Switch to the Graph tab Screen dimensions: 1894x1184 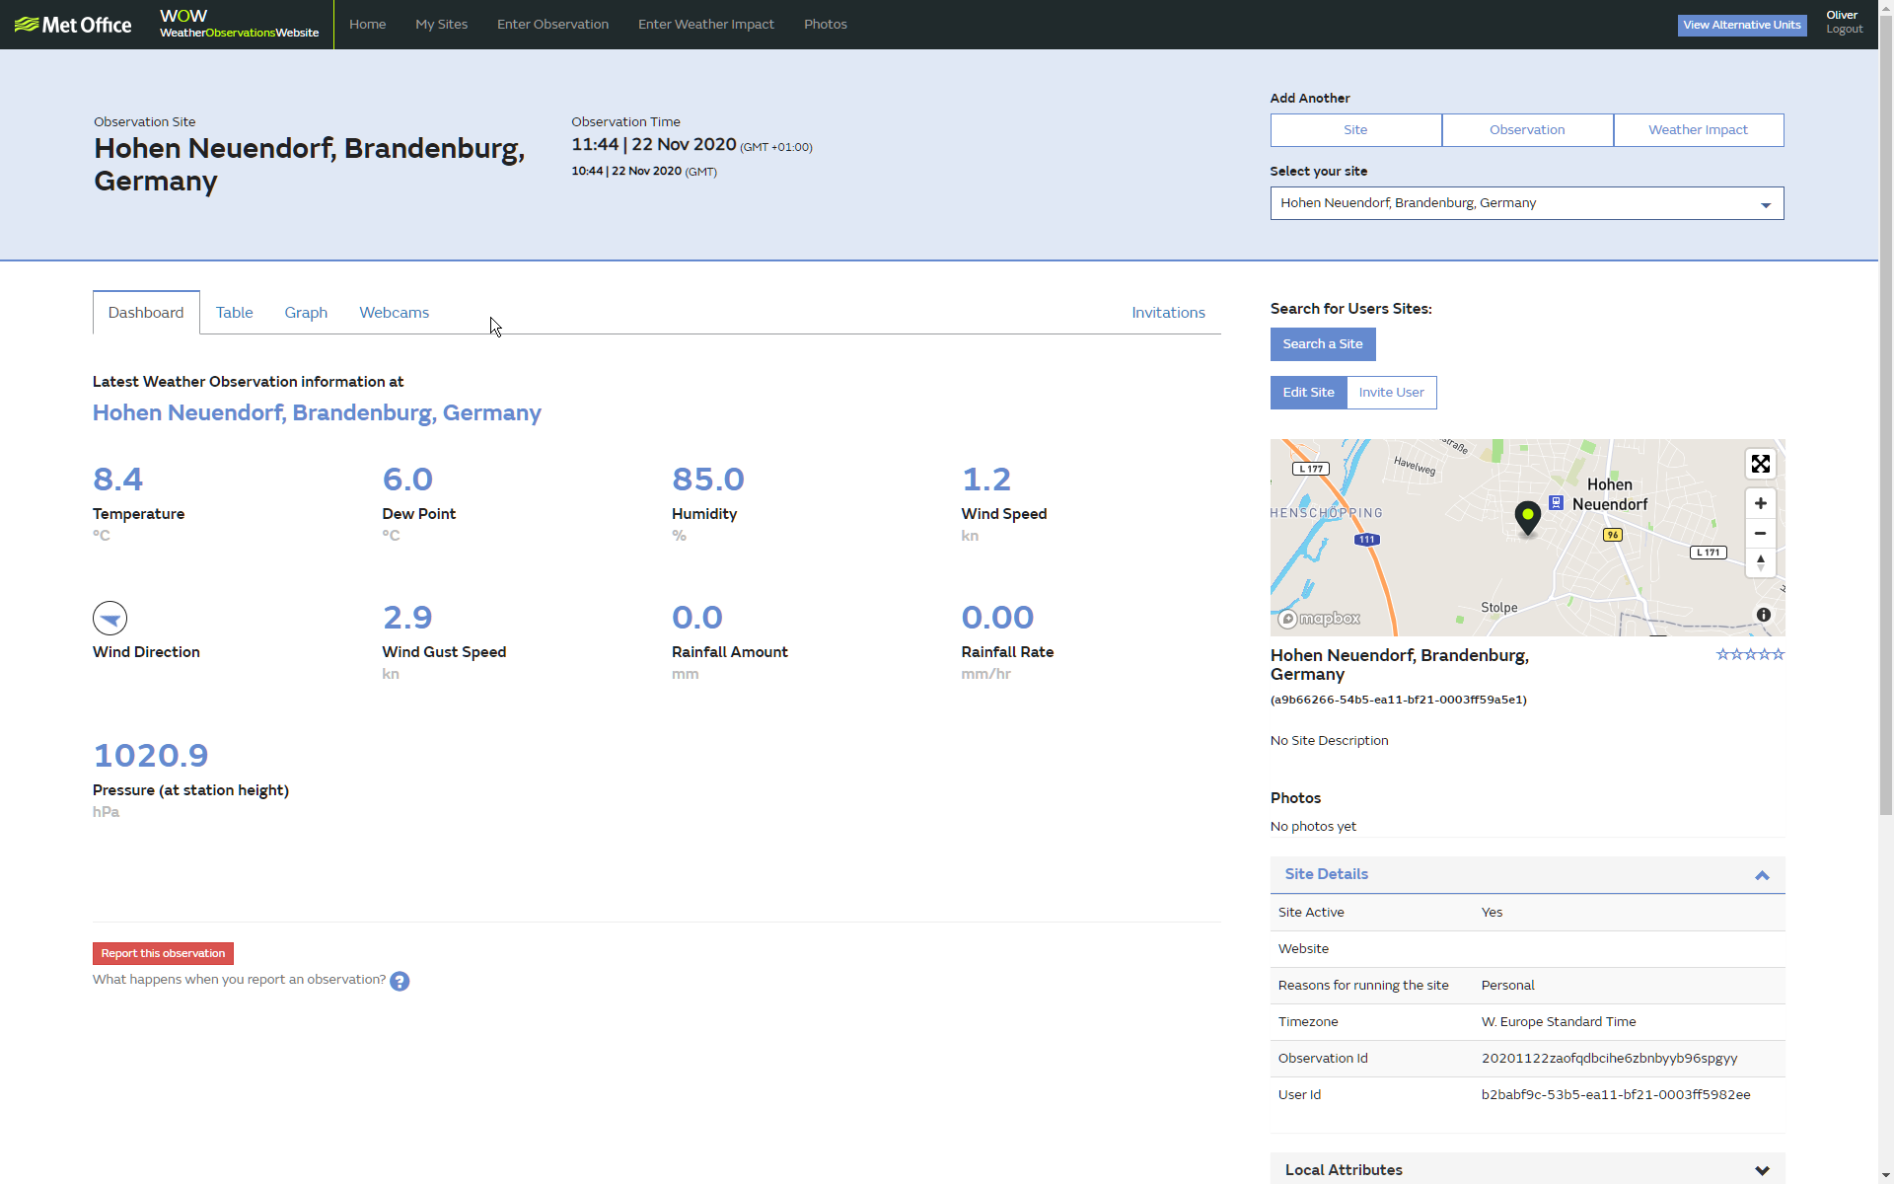coord(306,313)
